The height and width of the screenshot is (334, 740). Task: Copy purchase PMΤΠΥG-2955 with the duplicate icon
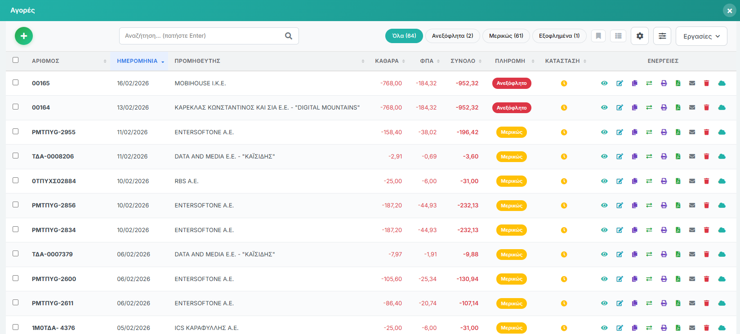click(634, 132)
